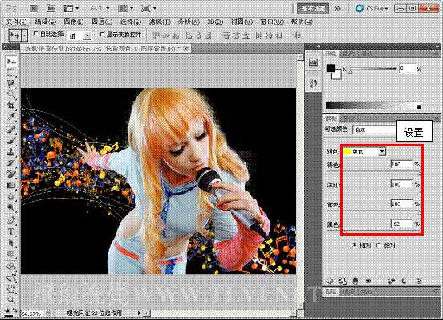Open the 图像(I) menu
Screen dimensions: 443x320
[x=74, y=22]
